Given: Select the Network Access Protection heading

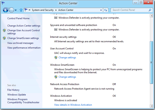Looking at the screenshot, I should [65, 84].
